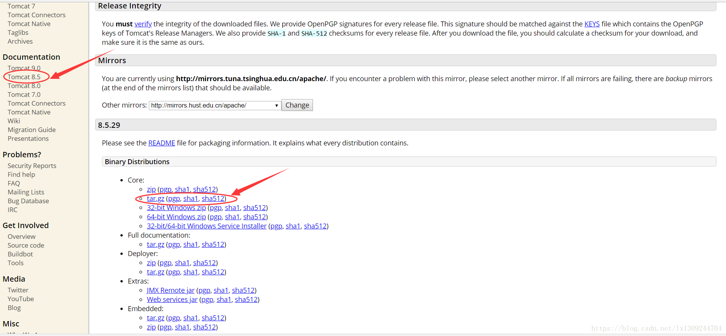
Task: Open the Mailing Lists link
Action: click(26, 192)
